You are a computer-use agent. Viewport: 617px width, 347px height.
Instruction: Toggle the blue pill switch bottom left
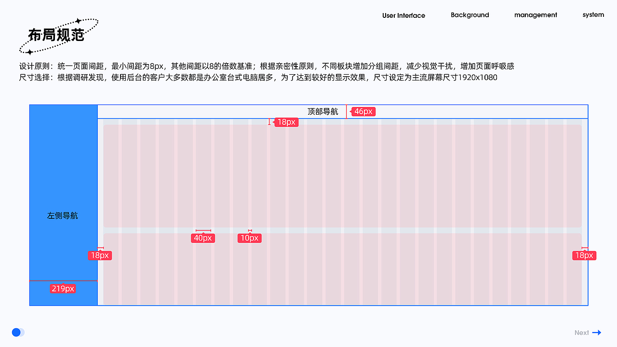(x=18, y=332)
